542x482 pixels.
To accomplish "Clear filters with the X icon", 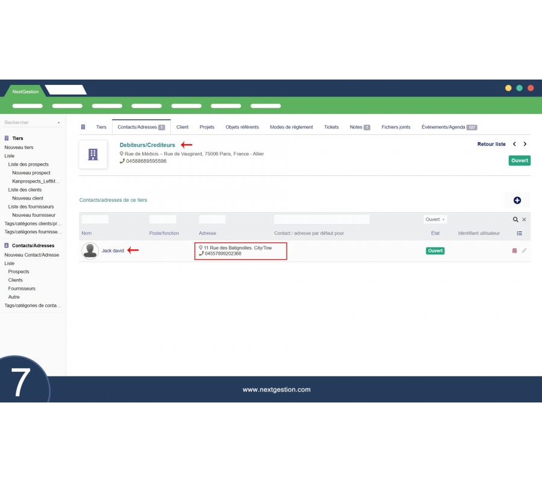I will 524,220.
